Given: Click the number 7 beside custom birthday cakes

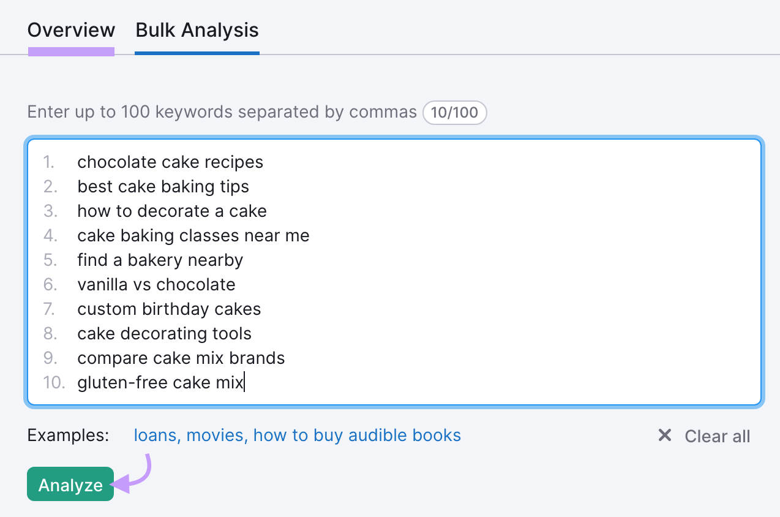Looking at the screenshot, I should pyautogui.click(x=48, y=309).
